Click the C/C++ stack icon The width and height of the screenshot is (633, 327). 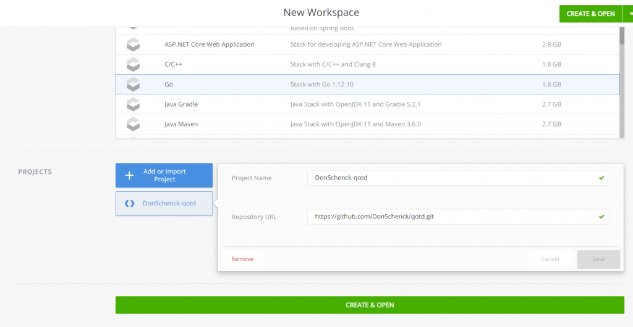click(x=133, y=64)
